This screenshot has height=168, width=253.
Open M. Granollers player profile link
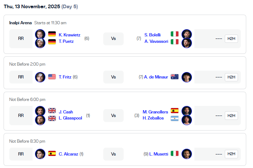pos(155,112)
